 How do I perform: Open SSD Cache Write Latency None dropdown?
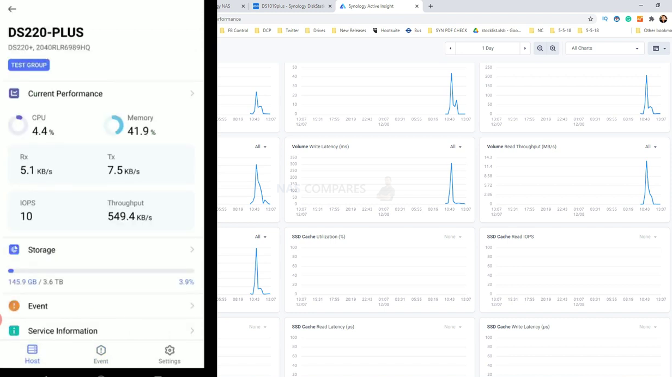tap(648, 327)
